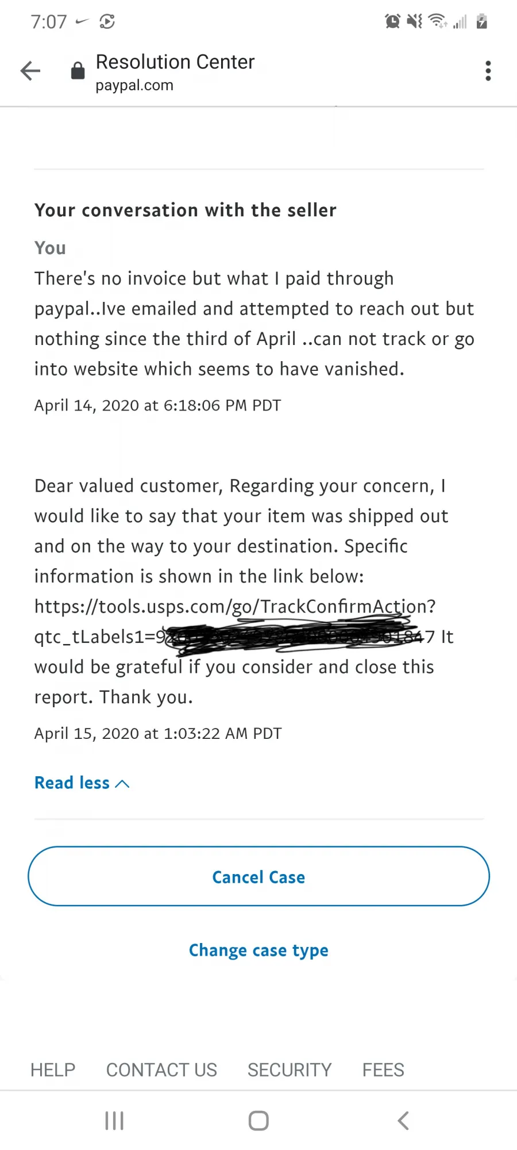Select Change case type link
The width and height of the screenshot is (517, 1150).
coord(258,950)
